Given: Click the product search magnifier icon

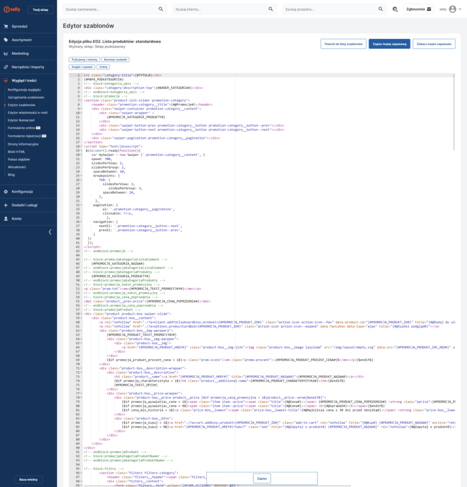Looking at the screenshot, I should pyautogui.click(x=381, y=9).
